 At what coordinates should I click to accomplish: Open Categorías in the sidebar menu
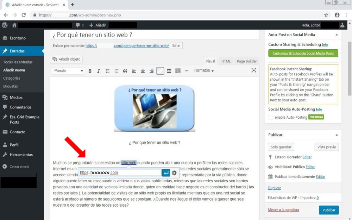(x=12, y=78)
